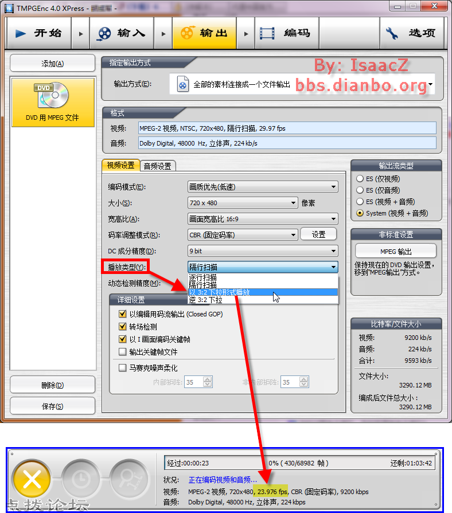Click the MPEG 输出 button
Screen dimensions: 452x513
click(396, 251)
